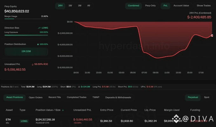The height and width of the screenshot is (127, 216).
Task: Open the TWAP tab
Action: (x=96, y=97)
